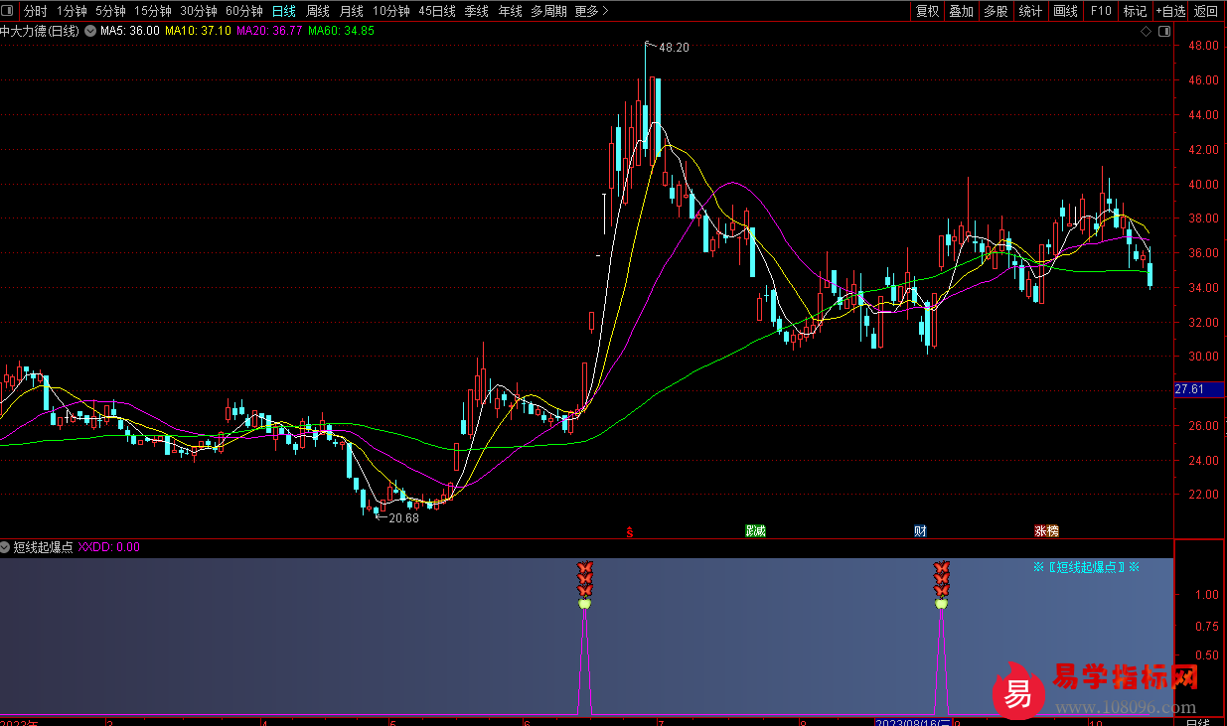The image size is (1227, 726).
Task: Toggle the left side panel icon
Action: [9, 11]
